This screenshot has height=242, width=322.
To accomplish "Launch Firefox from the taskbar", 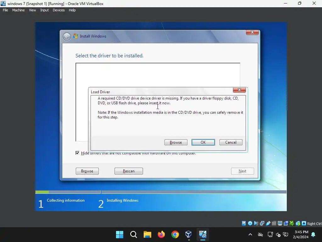I will (161, 234).
